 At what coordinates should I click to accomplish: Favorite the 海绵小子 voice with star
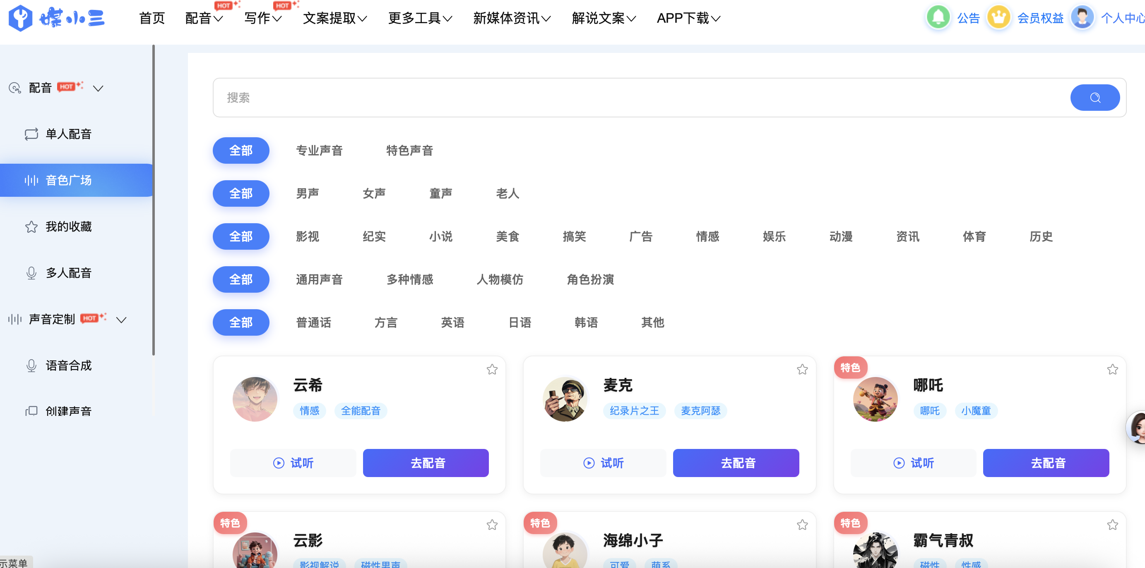[802, 525]
